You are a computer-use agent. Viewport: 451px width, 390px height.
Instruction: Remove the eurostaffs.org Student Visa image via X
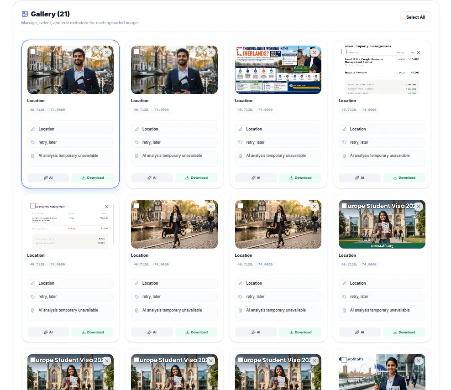tap(419, 207)
